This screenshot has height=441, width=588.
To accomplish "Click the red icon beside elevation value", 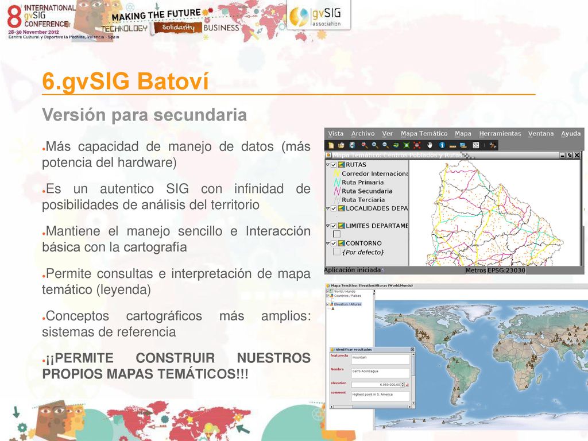I will pyautogui.click(x=407, y=385).
